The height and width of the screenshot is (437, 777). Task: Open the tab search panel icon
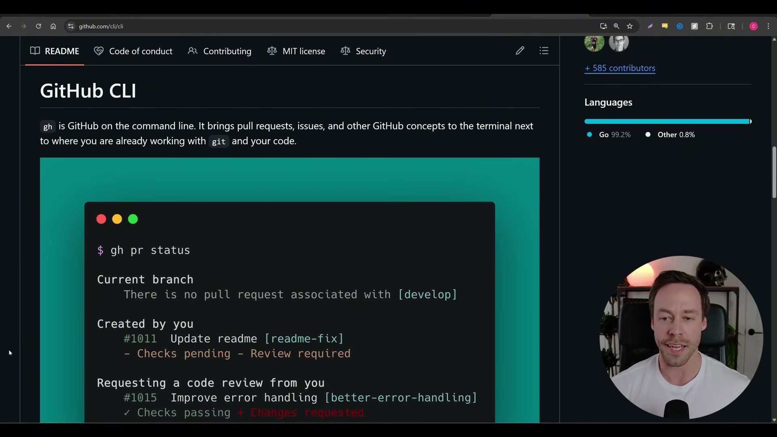[x=731, y=26]
